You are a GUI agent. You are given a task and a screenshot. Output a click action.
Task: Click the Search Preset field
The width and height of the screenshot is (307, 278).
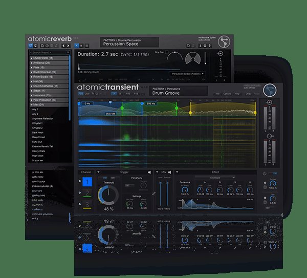(48, 53)
